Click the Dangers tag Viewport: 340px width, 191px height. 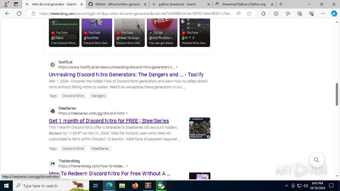tap(98, 96)
